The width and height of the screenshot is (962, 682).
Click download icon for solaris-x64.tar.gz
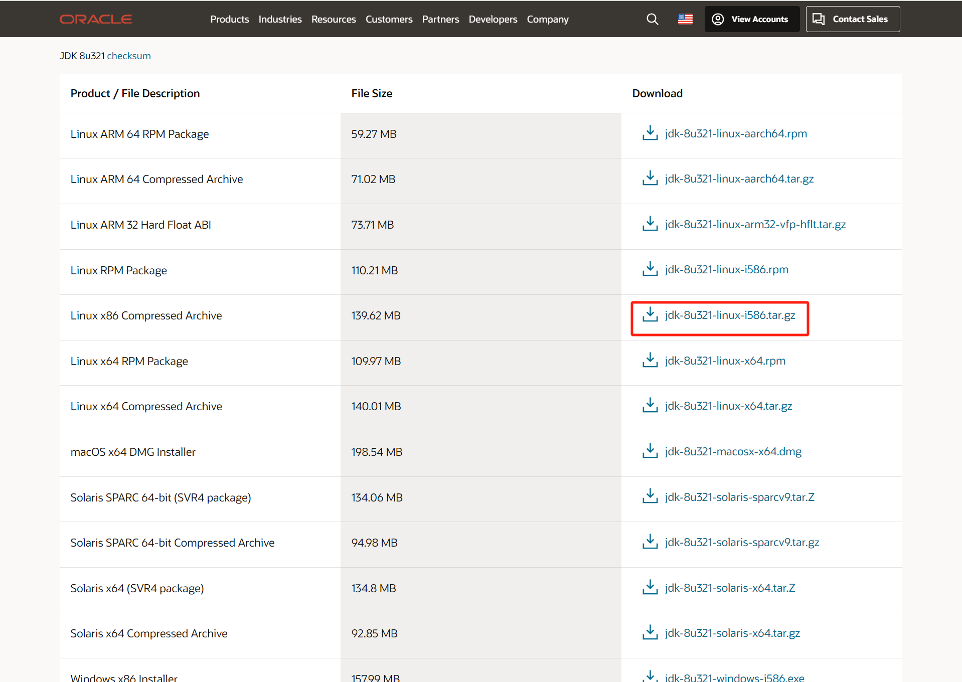(x=650, y=633)
